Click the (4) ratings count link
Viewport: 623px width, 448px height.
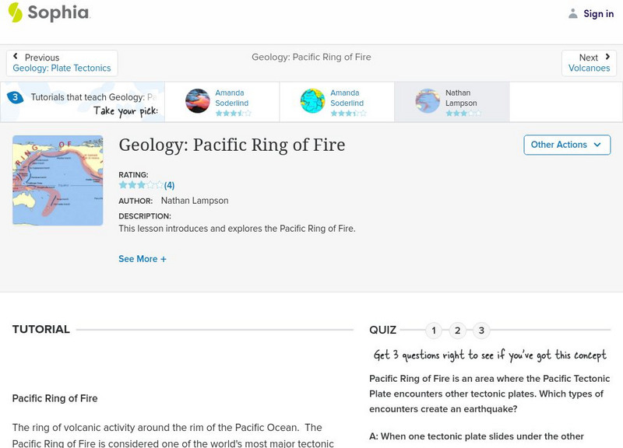coord(169,185)
